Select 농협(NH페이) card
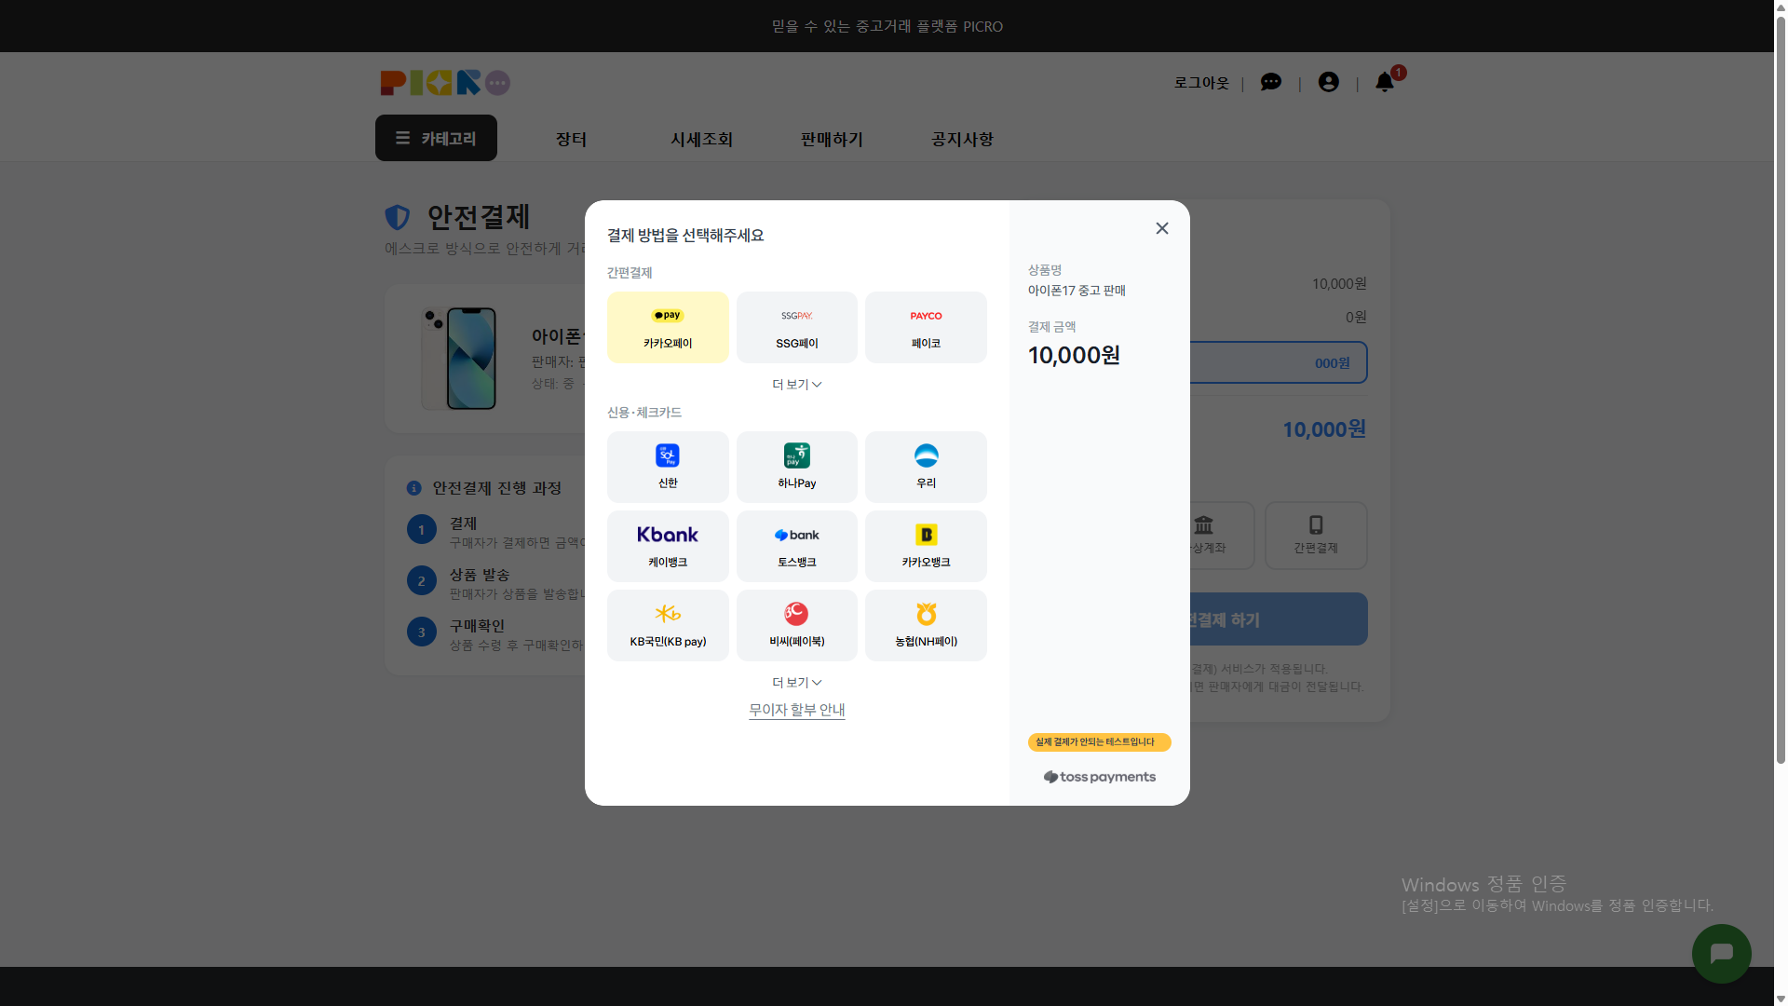Image resolution: width=1788 pixels, height=1006 pixels. [926, 625]
